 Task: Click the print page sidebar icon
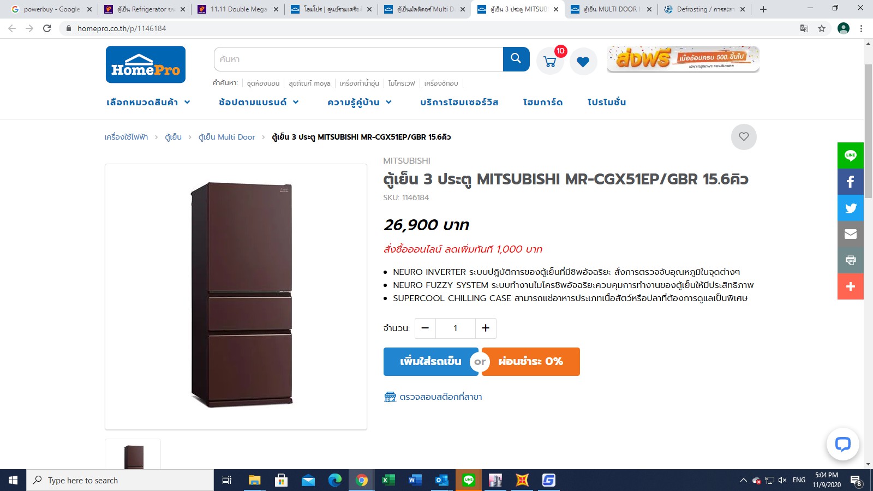click(851, 260)
